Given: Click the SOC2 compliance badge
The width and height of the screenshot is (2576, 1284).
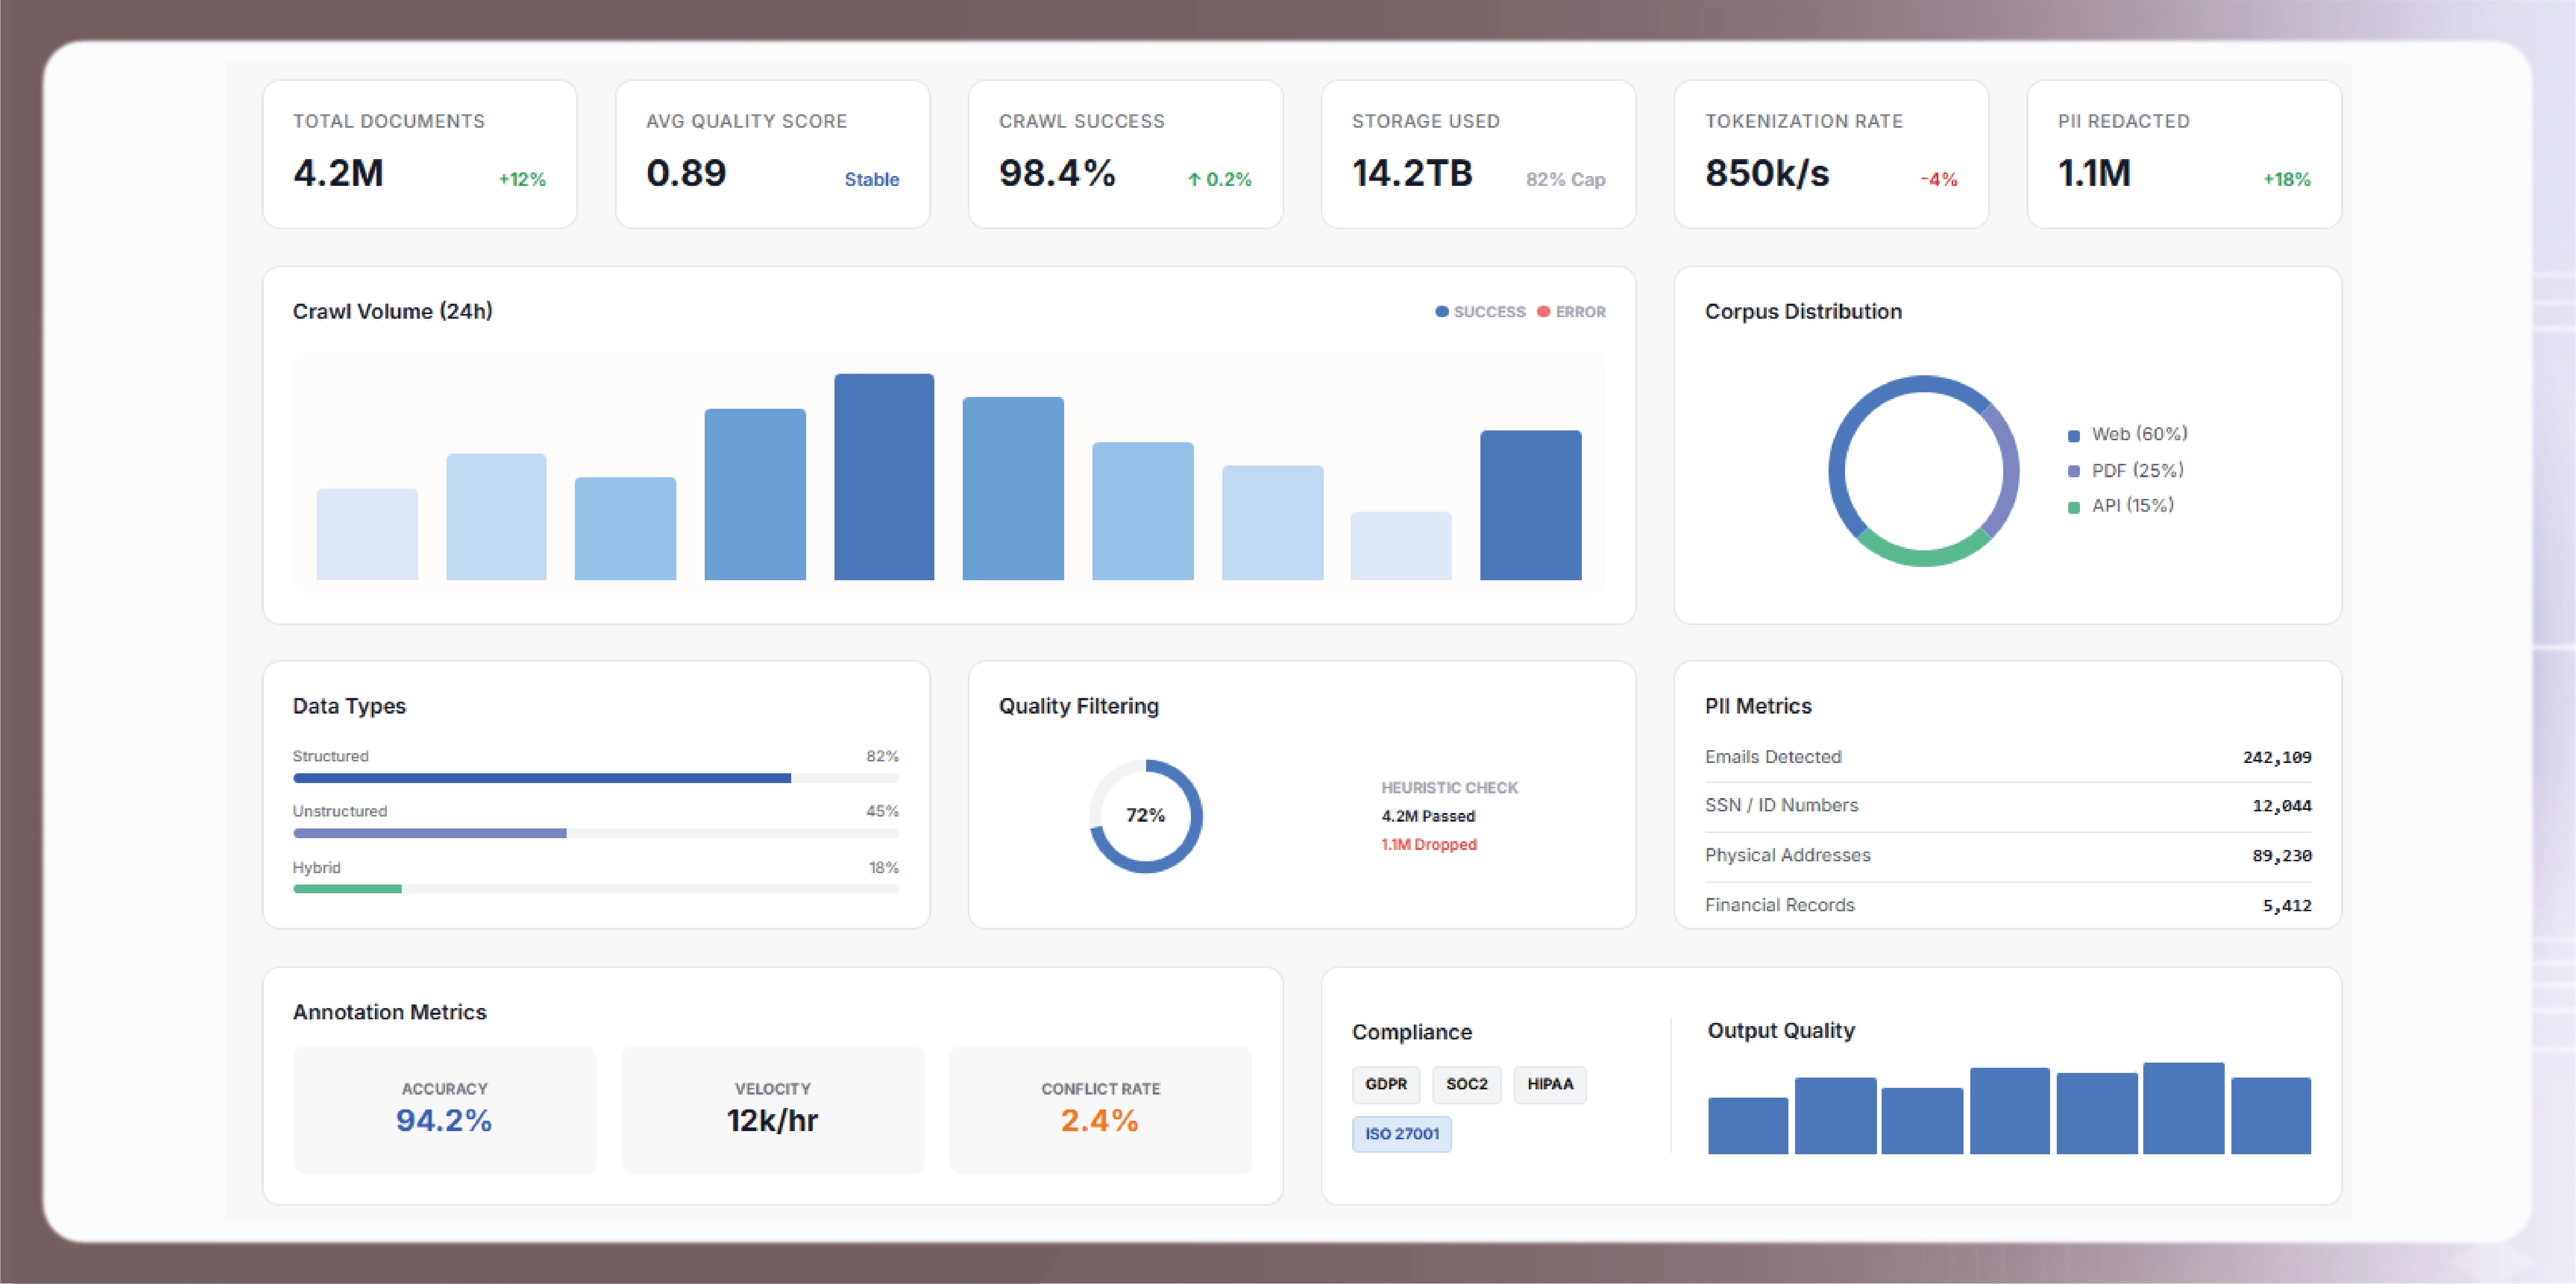Looking at the screenshot, I should tap(1466, 1084).
